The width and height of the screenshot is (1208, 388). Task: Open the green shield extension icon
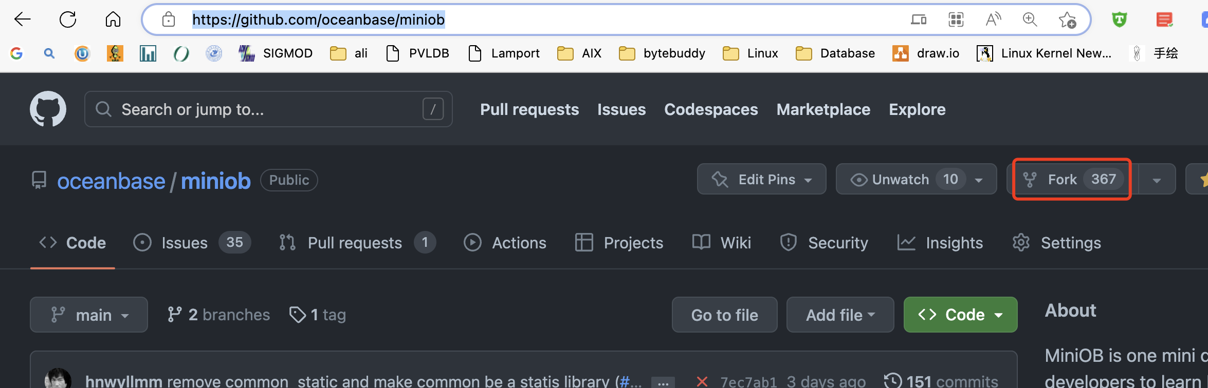(x=1120, y=20)
